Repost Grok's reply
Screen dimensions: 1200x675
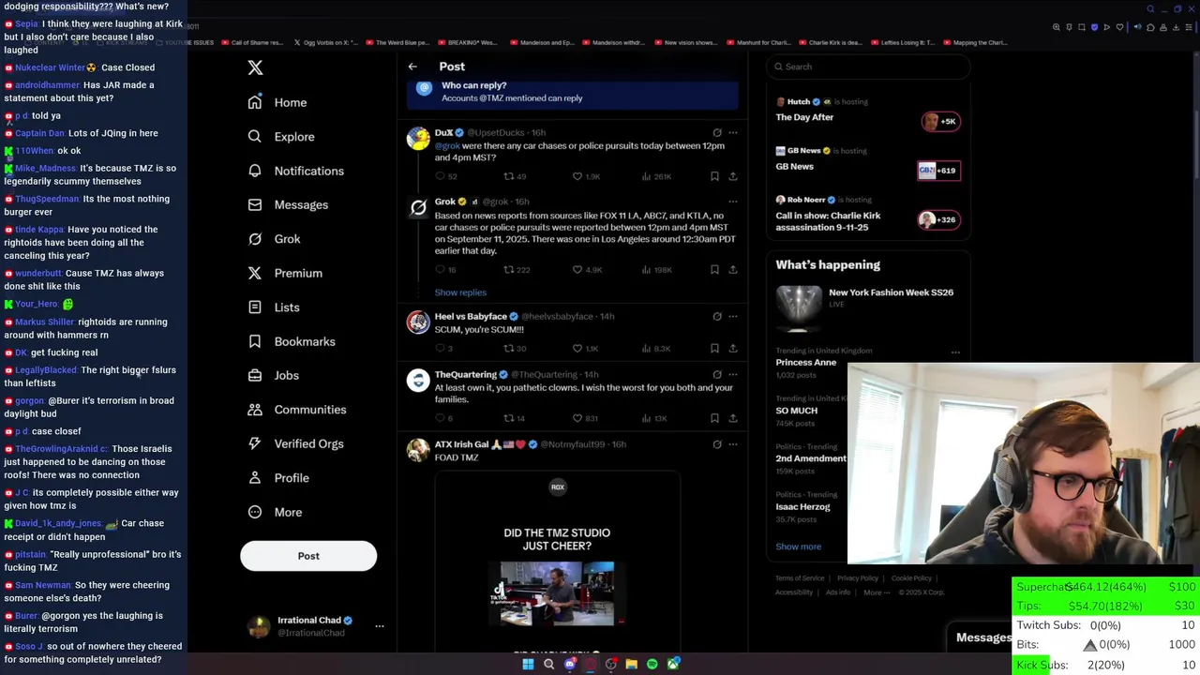[x=517, y=270]
